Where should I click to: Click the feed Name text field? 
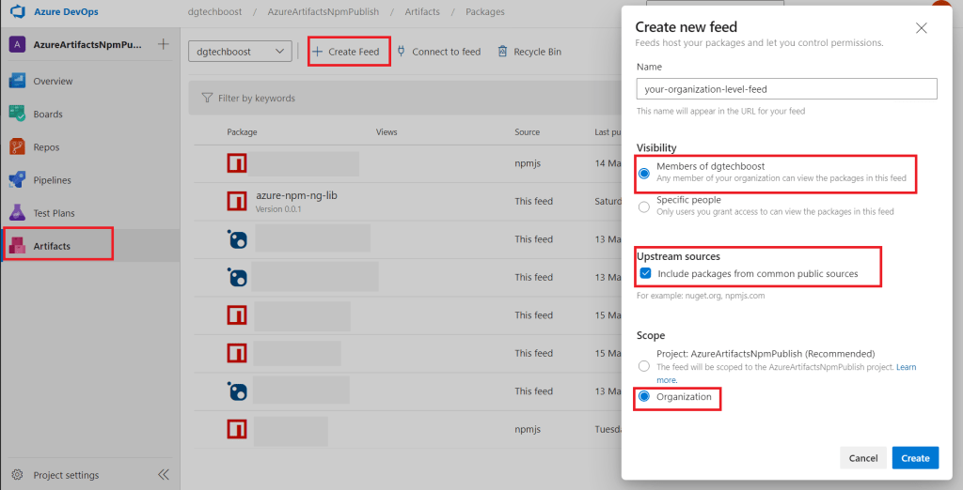786,89
